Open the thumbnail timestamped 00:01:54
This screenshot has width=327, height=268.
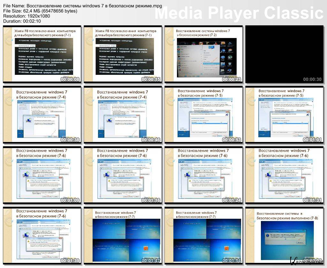coord(204,235)
